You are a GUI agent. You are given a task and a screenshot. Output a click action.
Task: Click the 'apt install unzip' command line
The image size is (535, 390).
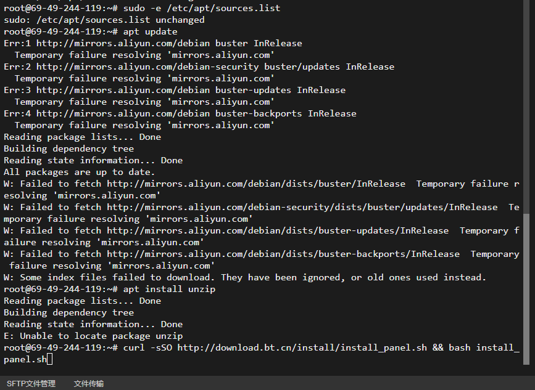point(109,289)
